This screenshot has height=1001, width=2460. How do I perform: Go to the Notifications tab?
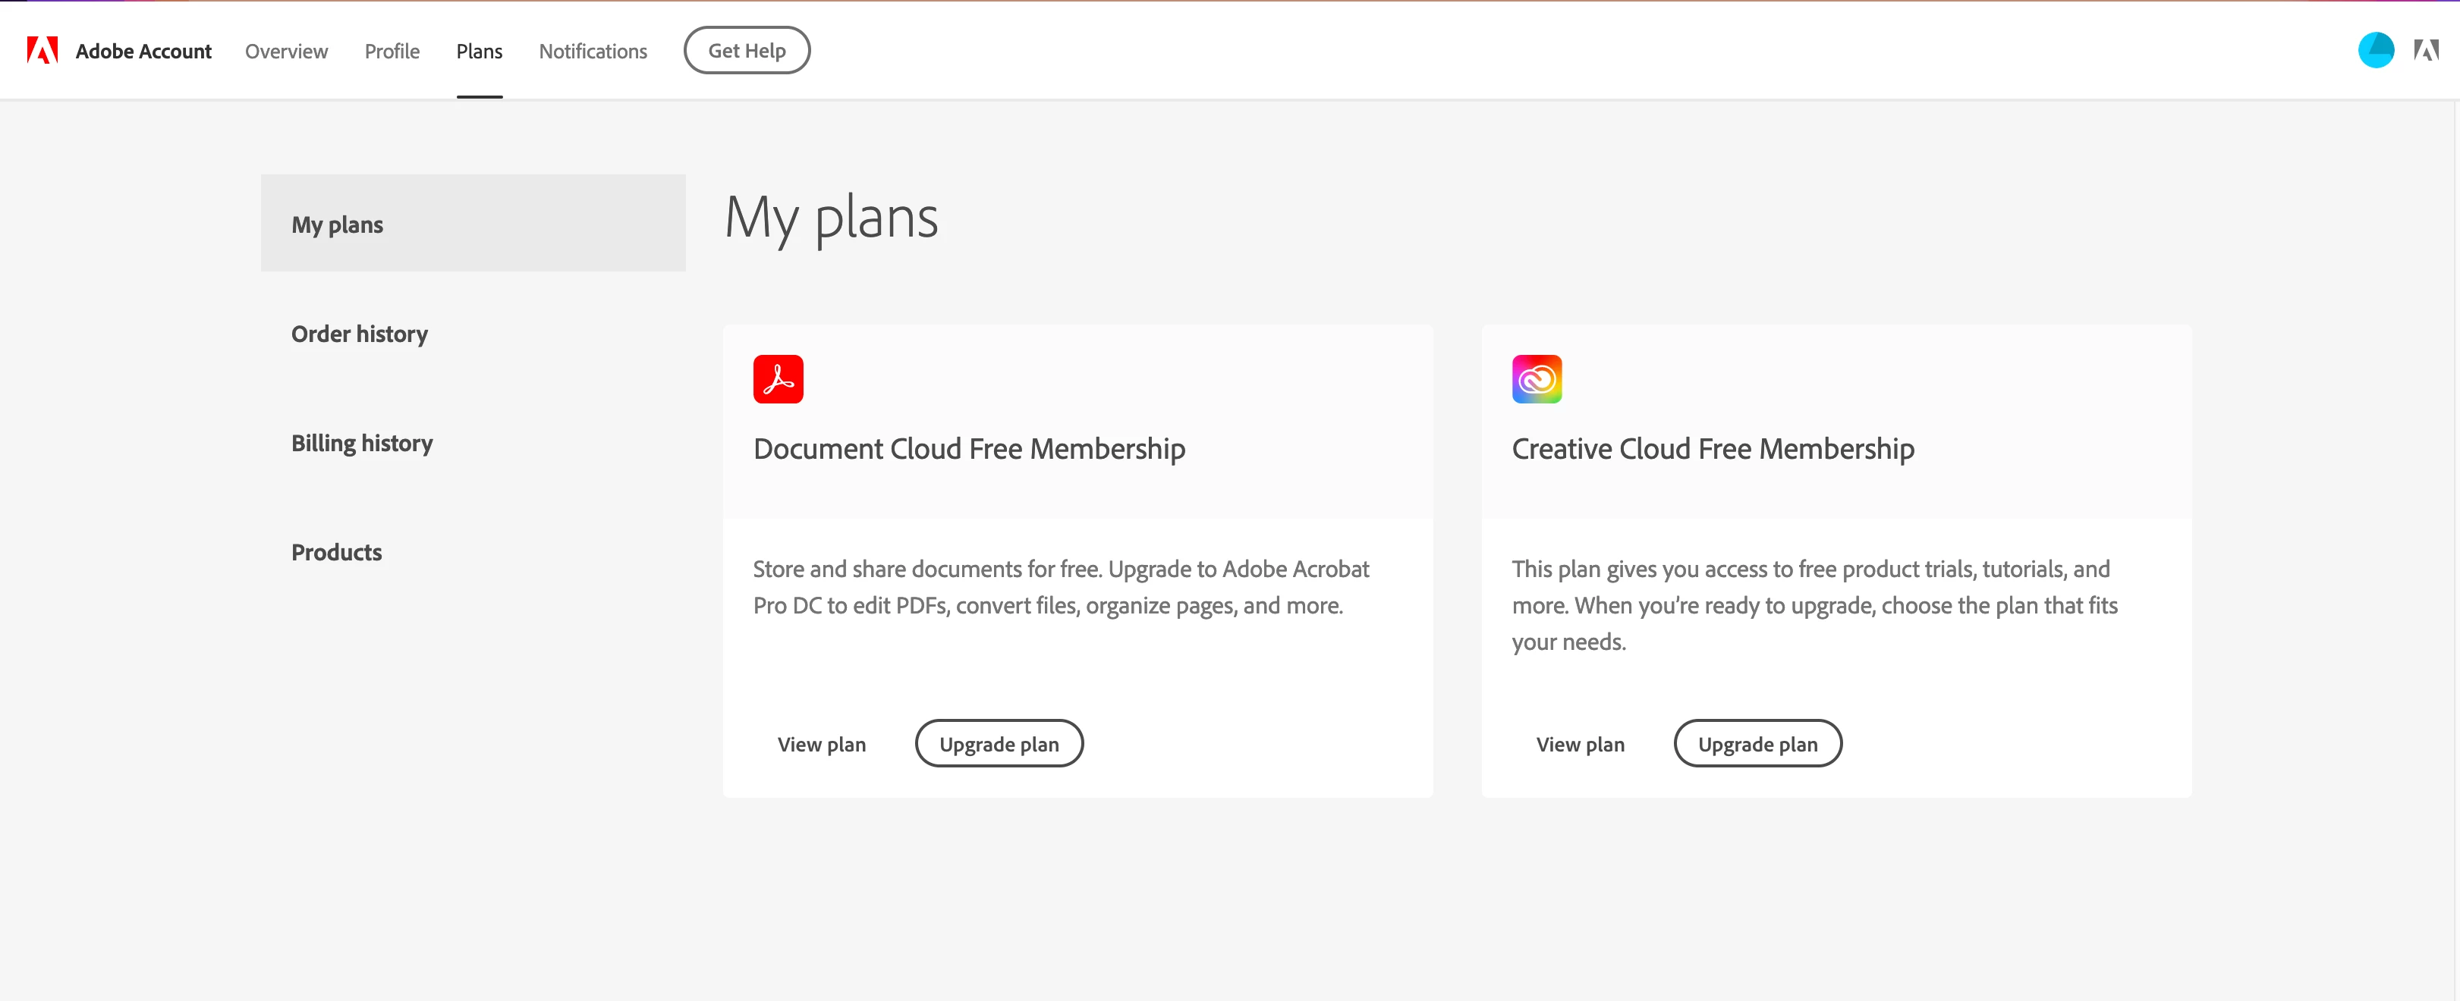(592, 52)
